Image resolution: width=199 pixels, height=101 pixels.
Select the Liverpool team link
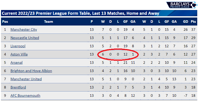(18, 46)
